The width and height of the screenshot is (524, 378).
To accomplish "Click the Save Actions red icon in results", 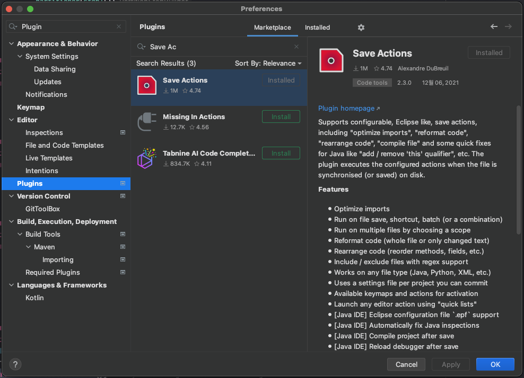I will [147, 85].
